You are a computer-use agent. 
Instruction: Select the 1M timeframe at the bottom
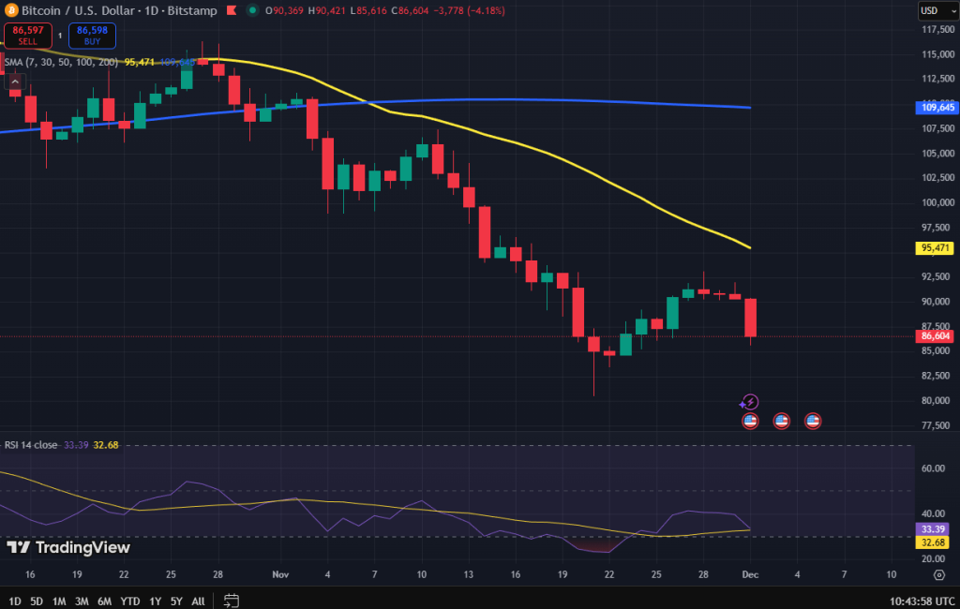point(58,601)
